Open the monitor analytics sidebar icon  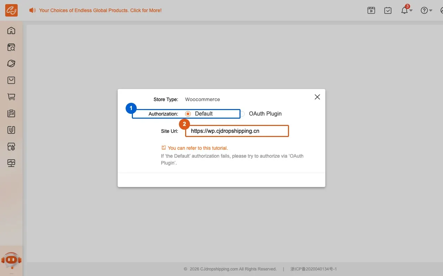pos(11,163)
